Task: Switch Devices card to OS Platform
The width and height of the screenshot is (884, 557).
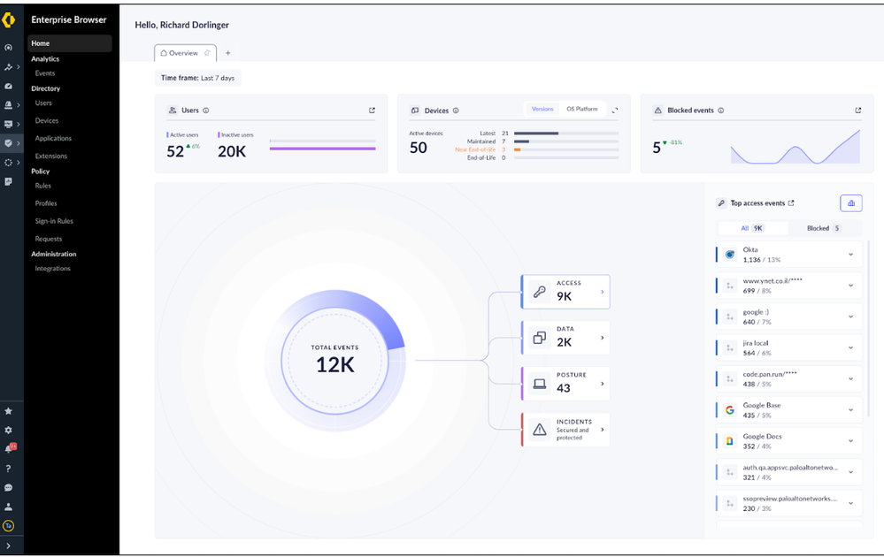Action: 581,110
